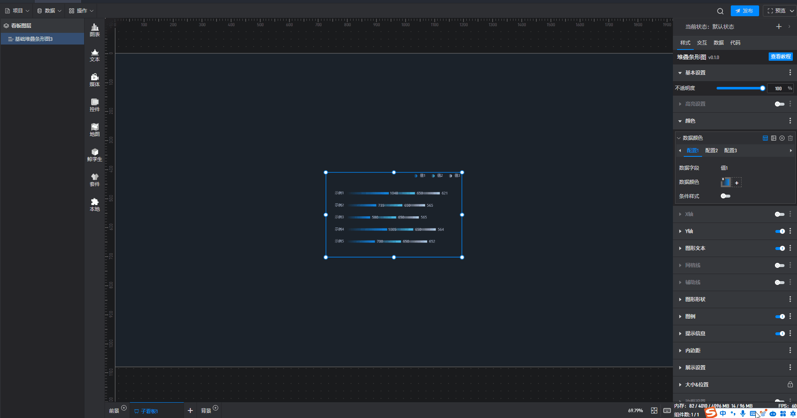Open more options for 颜色 section
Screen dimensions: 797x418
point(790,121)
